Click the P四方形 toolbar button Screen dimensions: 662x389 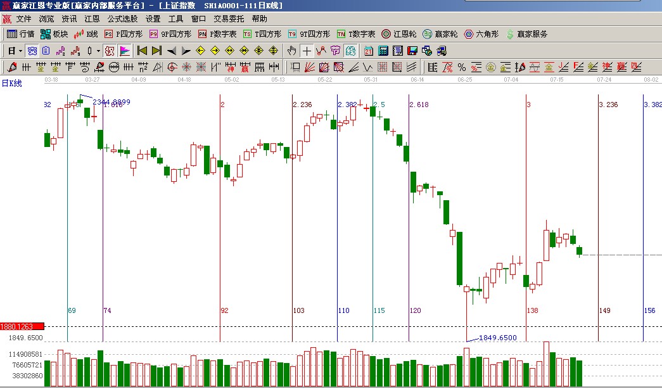tap(124, 34)
